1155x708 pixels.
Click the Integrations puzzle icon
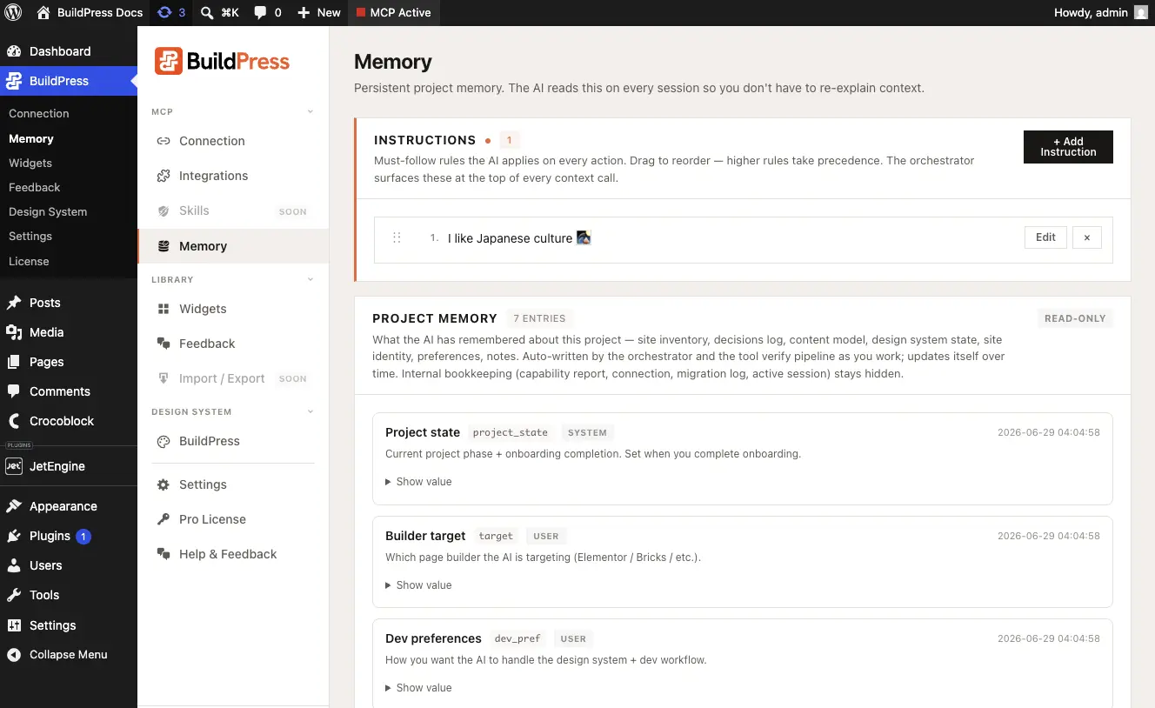[x=163, y=176]
